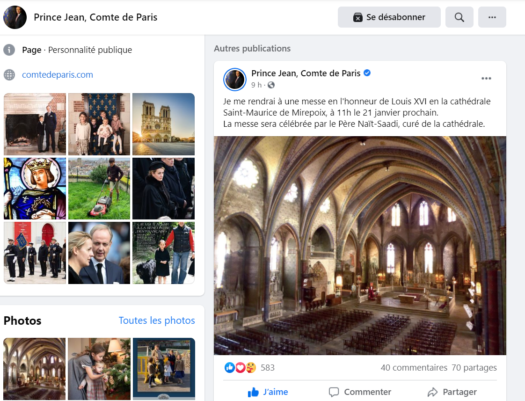Open post options three-dots menu
525x401 pixels.
[486, 78]
